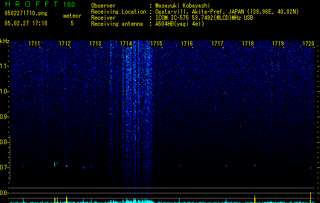
Task: Click the 1714 time marker
Action: pyautogui.click(x=126, y=44)
